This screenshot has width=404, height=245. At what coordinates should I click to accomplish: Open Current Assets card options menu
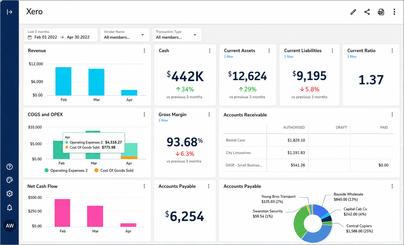click(269, 51)
